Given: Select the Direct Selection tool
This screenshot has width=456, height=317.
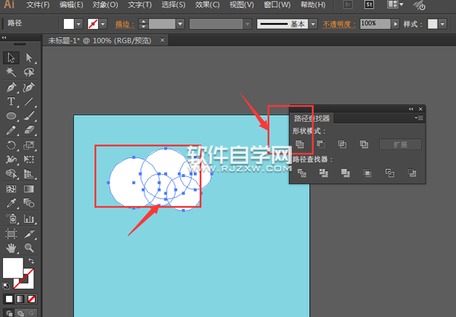Looking at the screenshot, I should pyautogui.click(x=29, y=58).
